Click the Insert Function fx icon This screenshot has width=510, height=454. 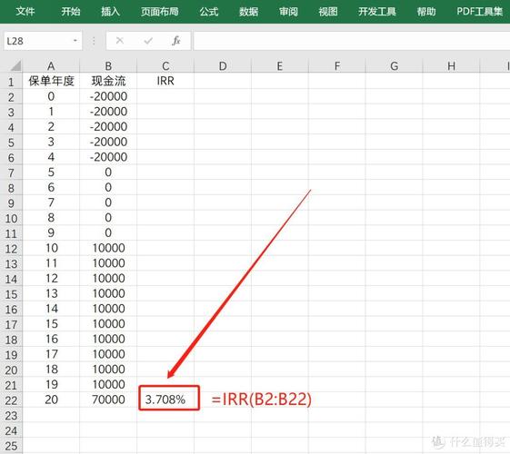176,41
